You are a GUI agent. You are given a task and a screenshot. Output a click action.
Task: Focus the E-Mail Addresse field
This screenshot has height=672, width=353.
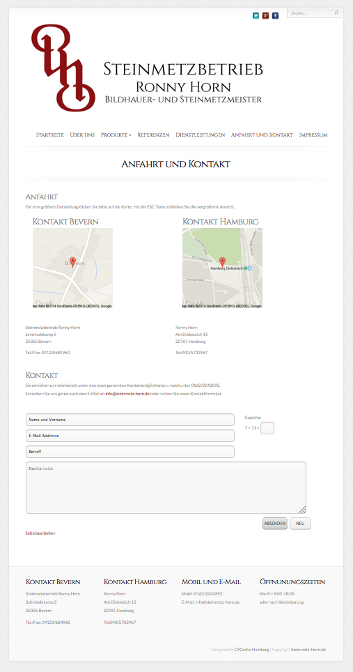pyautogui.click(x=130, y=436)
